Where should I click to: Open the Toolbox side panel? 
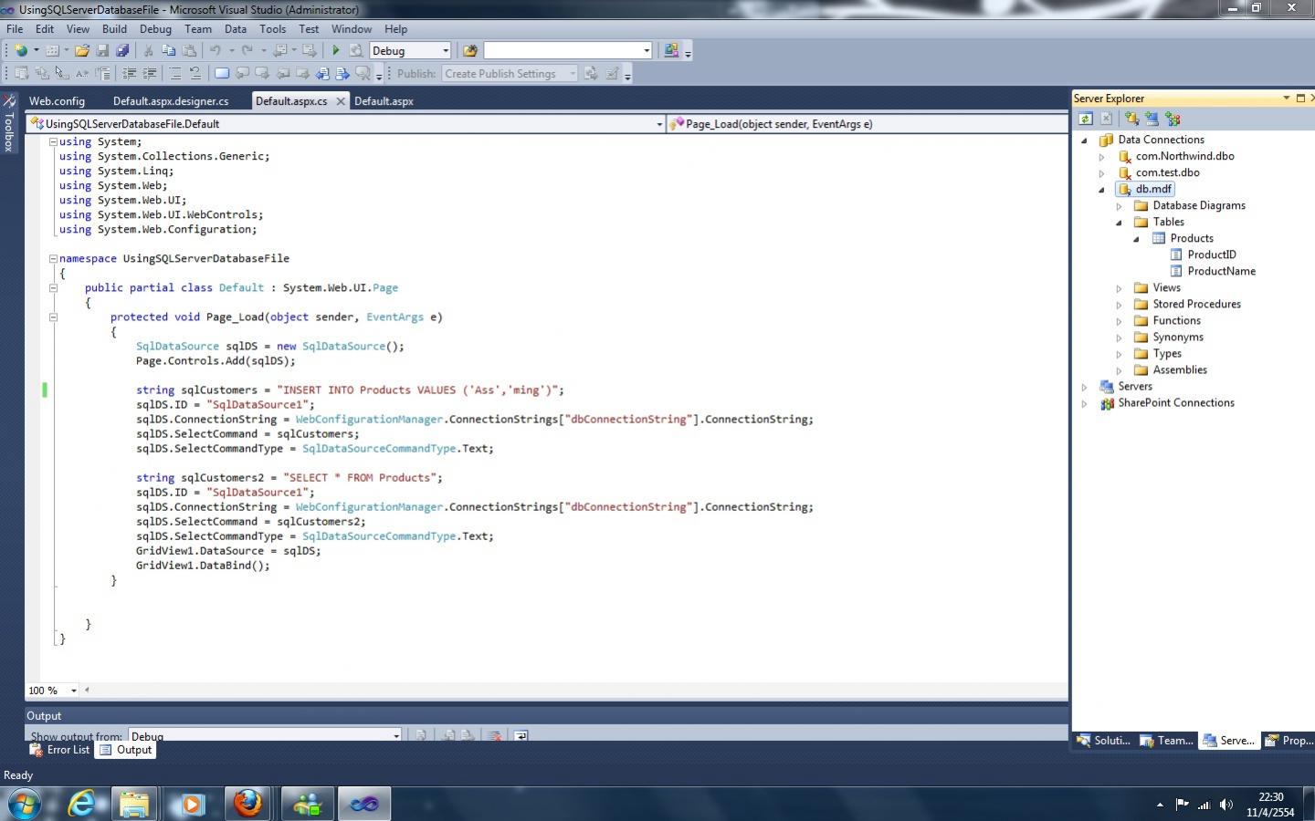coord(9,123)
